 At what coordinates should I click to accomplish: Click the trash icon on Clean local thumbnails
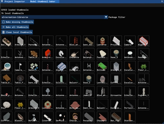pos(4,32)
